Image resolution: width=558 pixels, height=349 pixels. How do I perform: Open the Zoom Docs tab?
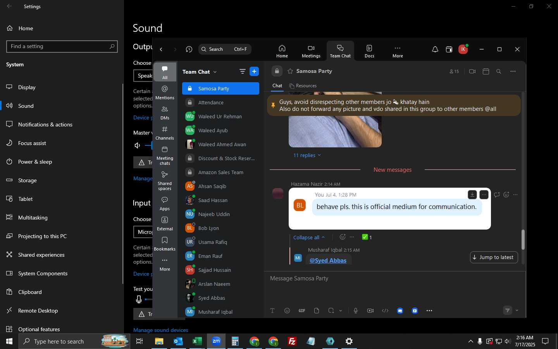click(x=369, y=51)
